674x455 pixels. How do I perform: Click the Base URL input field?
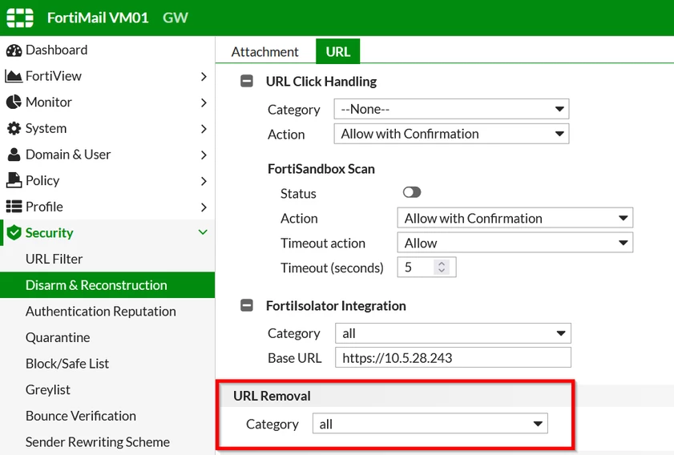pyautogui.click(x=453, y=357)
